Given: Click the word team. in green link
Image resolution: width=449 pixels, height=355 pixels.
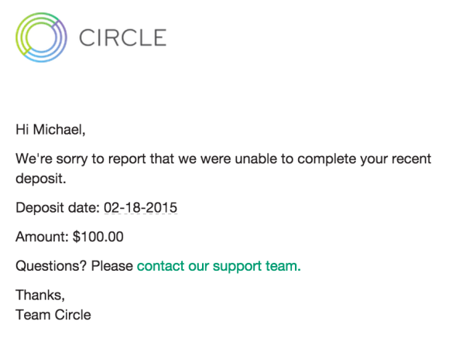Looking at the screenshot, I should point(283,266).
